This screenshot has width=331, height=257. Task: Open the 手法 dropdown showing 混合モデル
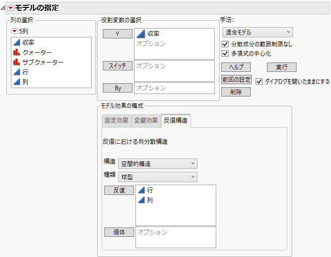(258, 32)
